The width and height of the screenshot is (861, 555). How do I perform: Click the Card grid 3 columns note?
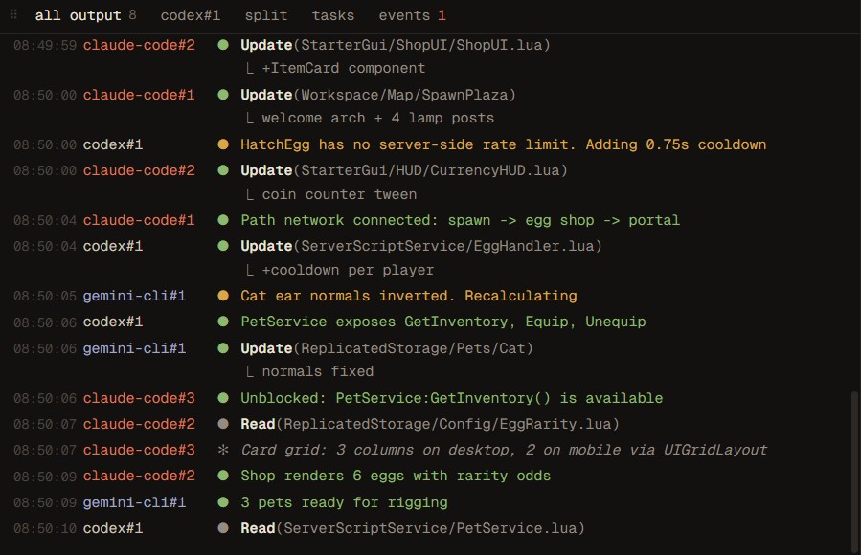coord(504,450)
